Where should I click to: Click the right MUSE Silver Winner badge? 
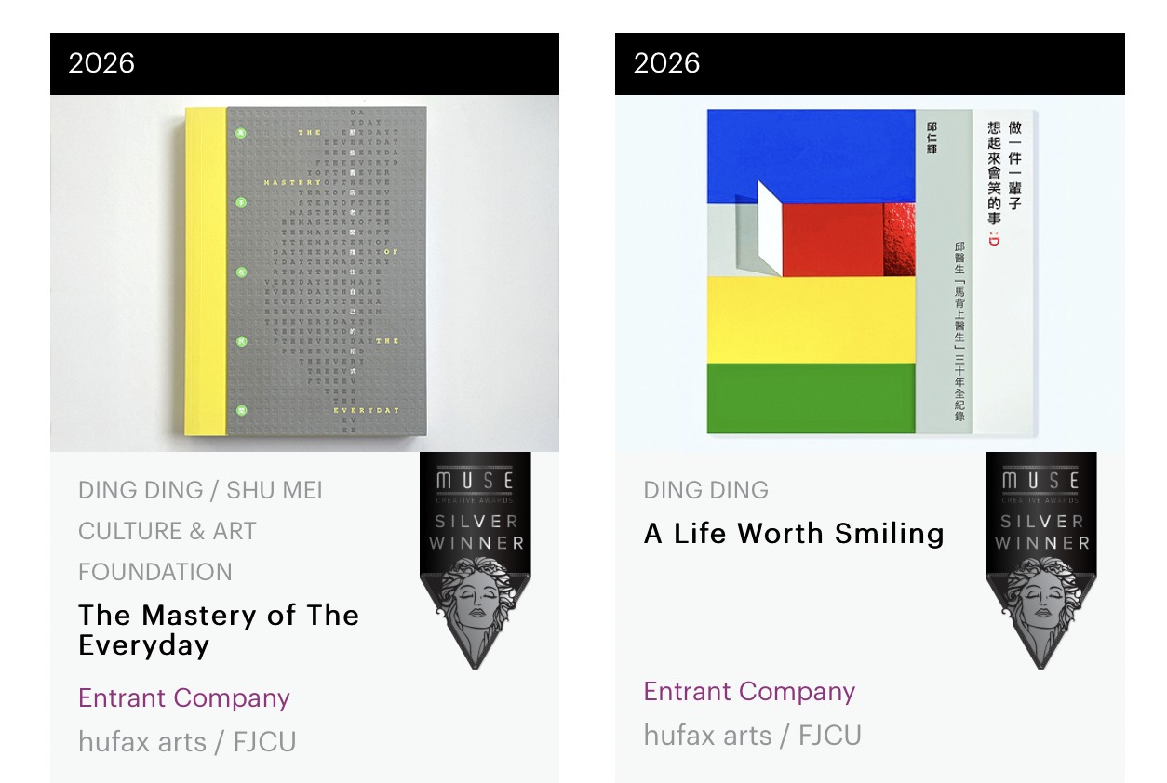pos(1040,558)
